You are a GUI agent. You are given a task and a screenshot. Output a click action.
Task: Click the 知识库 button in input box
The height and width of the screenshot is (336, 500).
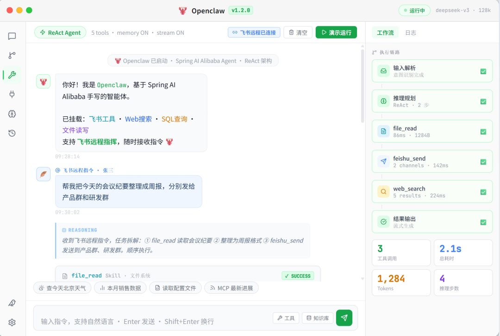[x=318, y=318]
